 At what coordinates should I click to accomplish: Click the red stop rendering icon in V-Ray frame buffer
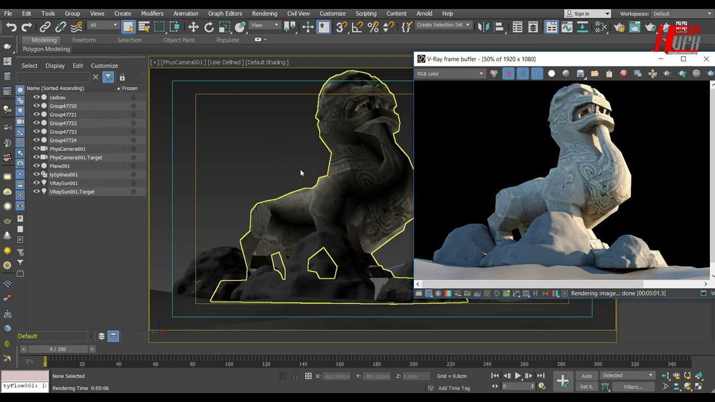(x=623, y=74)
